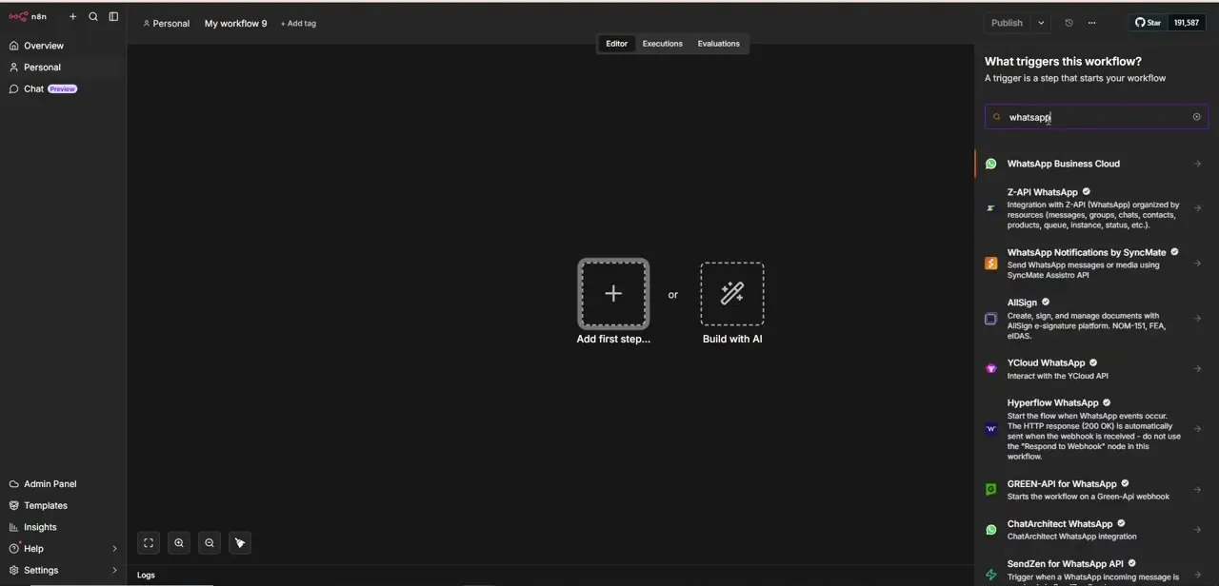Collapse sidebar with the panel toggle icon

point(113,16)
